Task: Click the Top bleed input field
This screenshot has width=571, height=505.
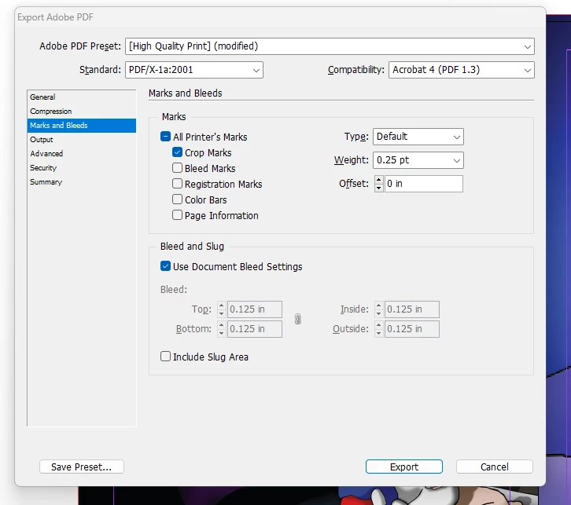Action: (x=255, y=309)
